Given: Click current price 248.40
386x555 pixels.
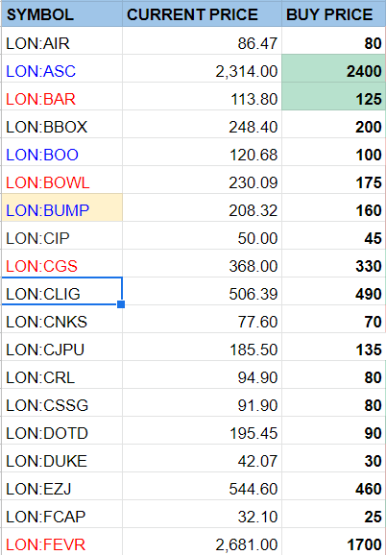Looking at the screenshot, I should click(x=202, y=124).
